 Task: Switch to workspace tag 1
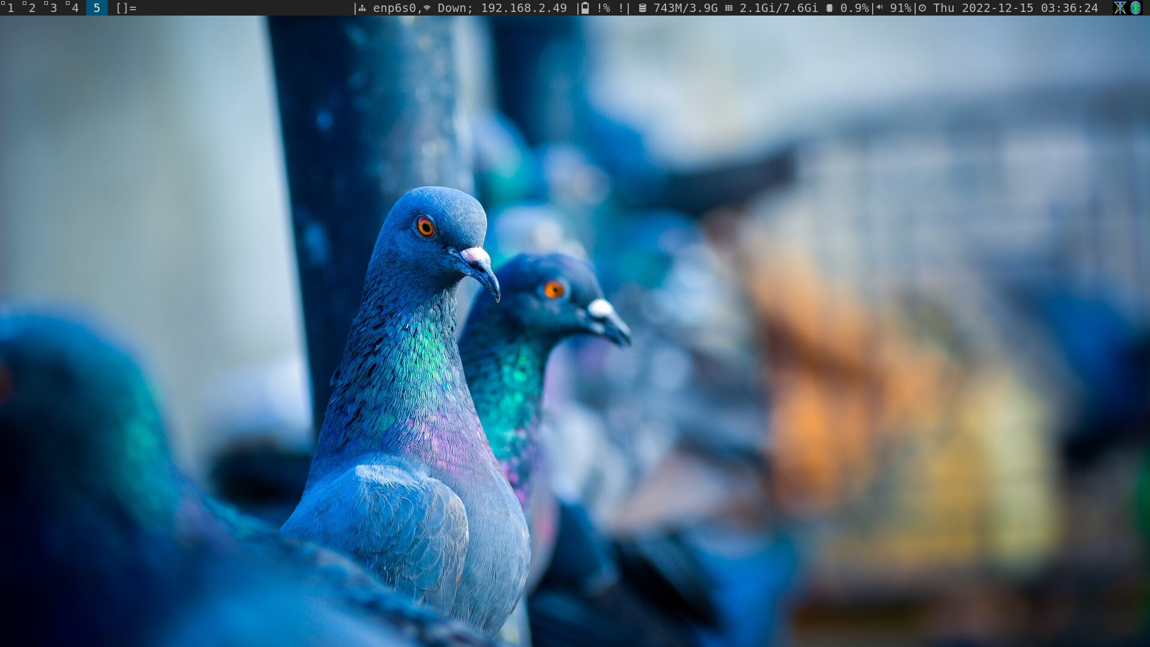point(10,8)
